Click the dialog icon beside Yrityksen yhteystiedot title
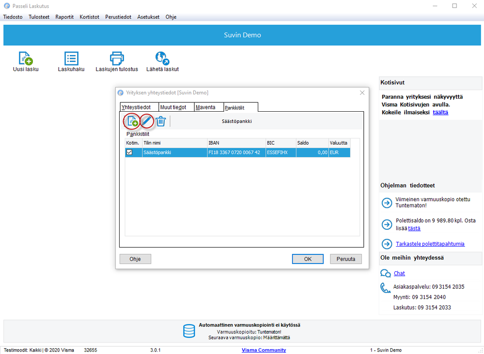This screenshot has width=484, height=354. (121, 93)
